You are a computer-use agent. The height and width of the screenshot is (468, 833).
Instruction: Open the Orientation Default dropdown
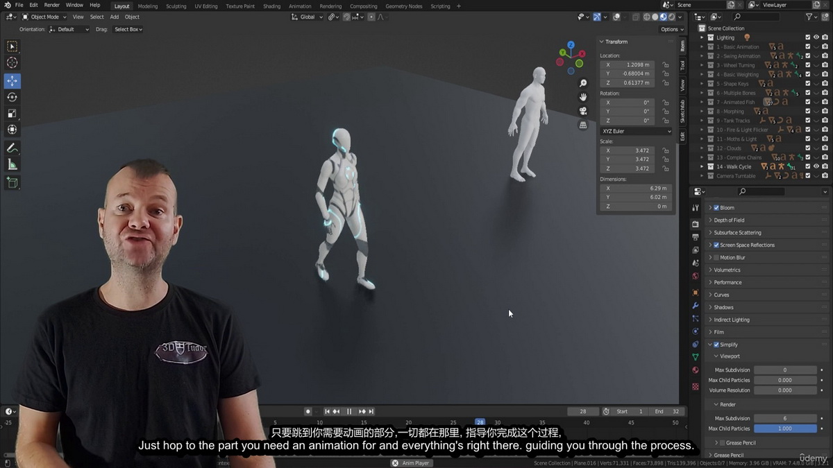69,29
